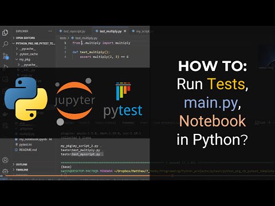Select the test_multiply.py editor tab
Viewport: 275px width, 206px height.
(111, 31)
